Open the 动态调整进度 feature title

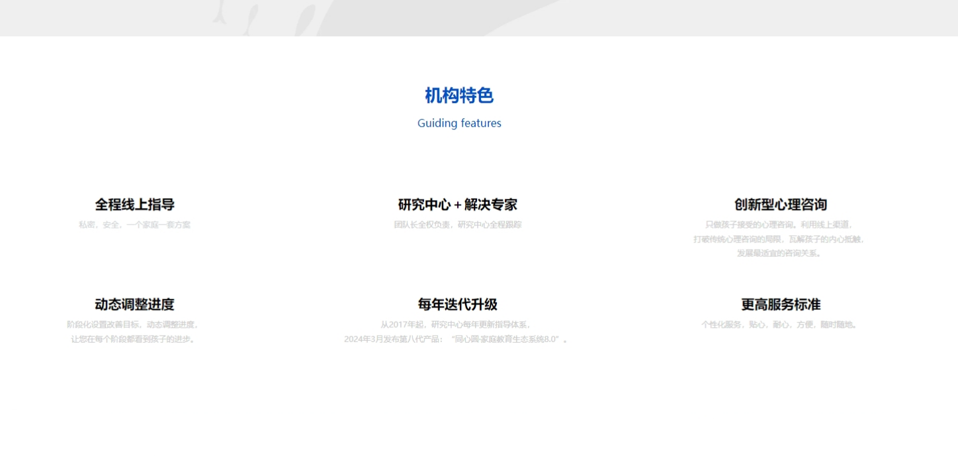point(134,304)
